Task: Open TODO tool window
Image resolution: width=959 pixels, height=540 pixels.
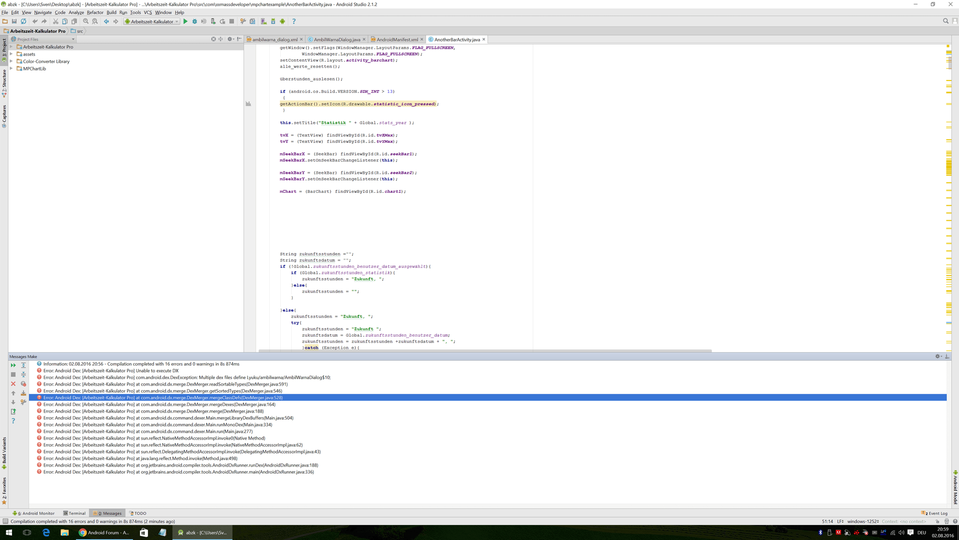Action: point(138,514)
